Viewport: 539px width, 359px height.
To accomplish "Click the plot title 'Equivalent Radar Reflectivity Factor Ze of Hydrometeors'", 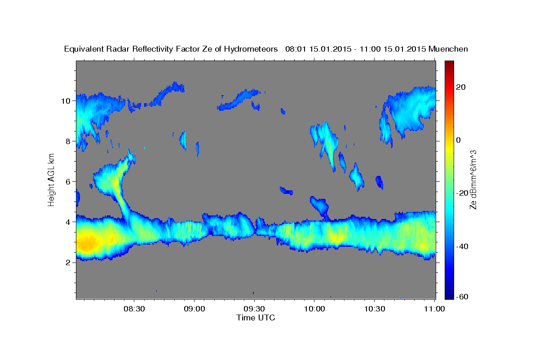I will click(171, 49).
